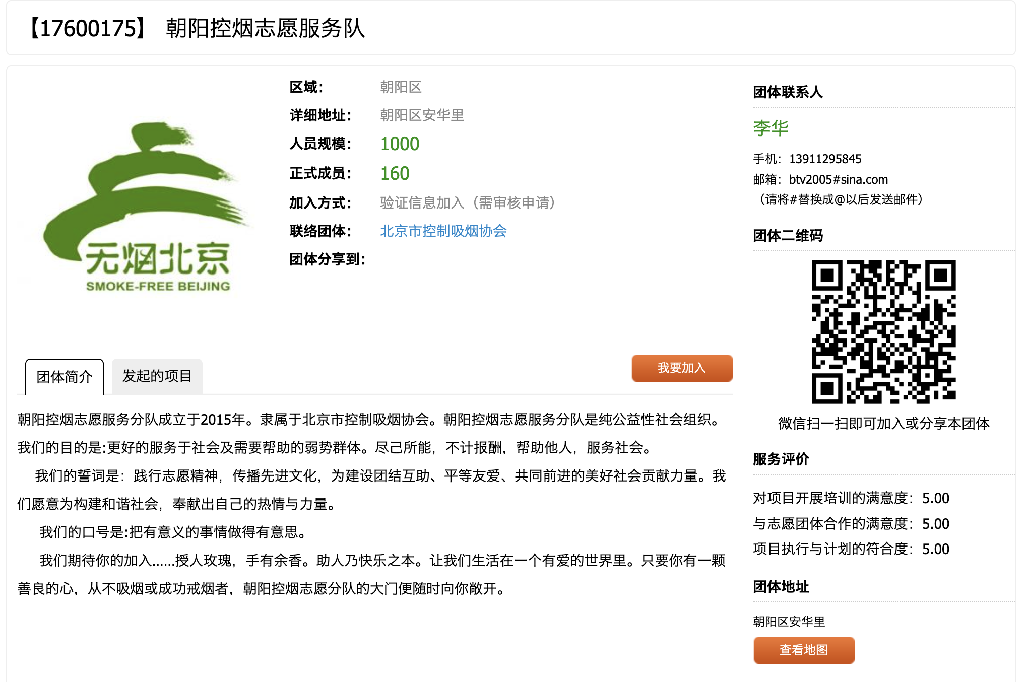Switch to the 团体简介 tab
Image resolution: width=1027 pixels, height=682 pixels.
click(x=65, y=377)
